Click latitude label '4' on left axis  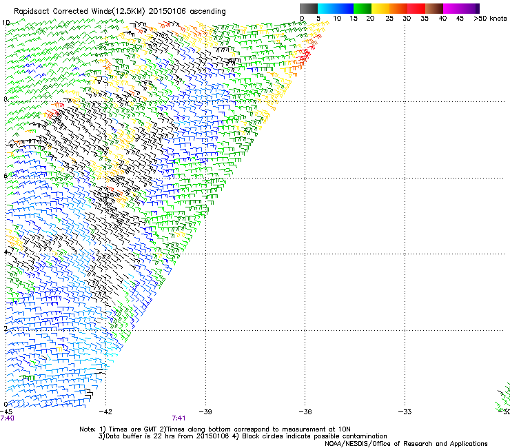tap(6, 252)
